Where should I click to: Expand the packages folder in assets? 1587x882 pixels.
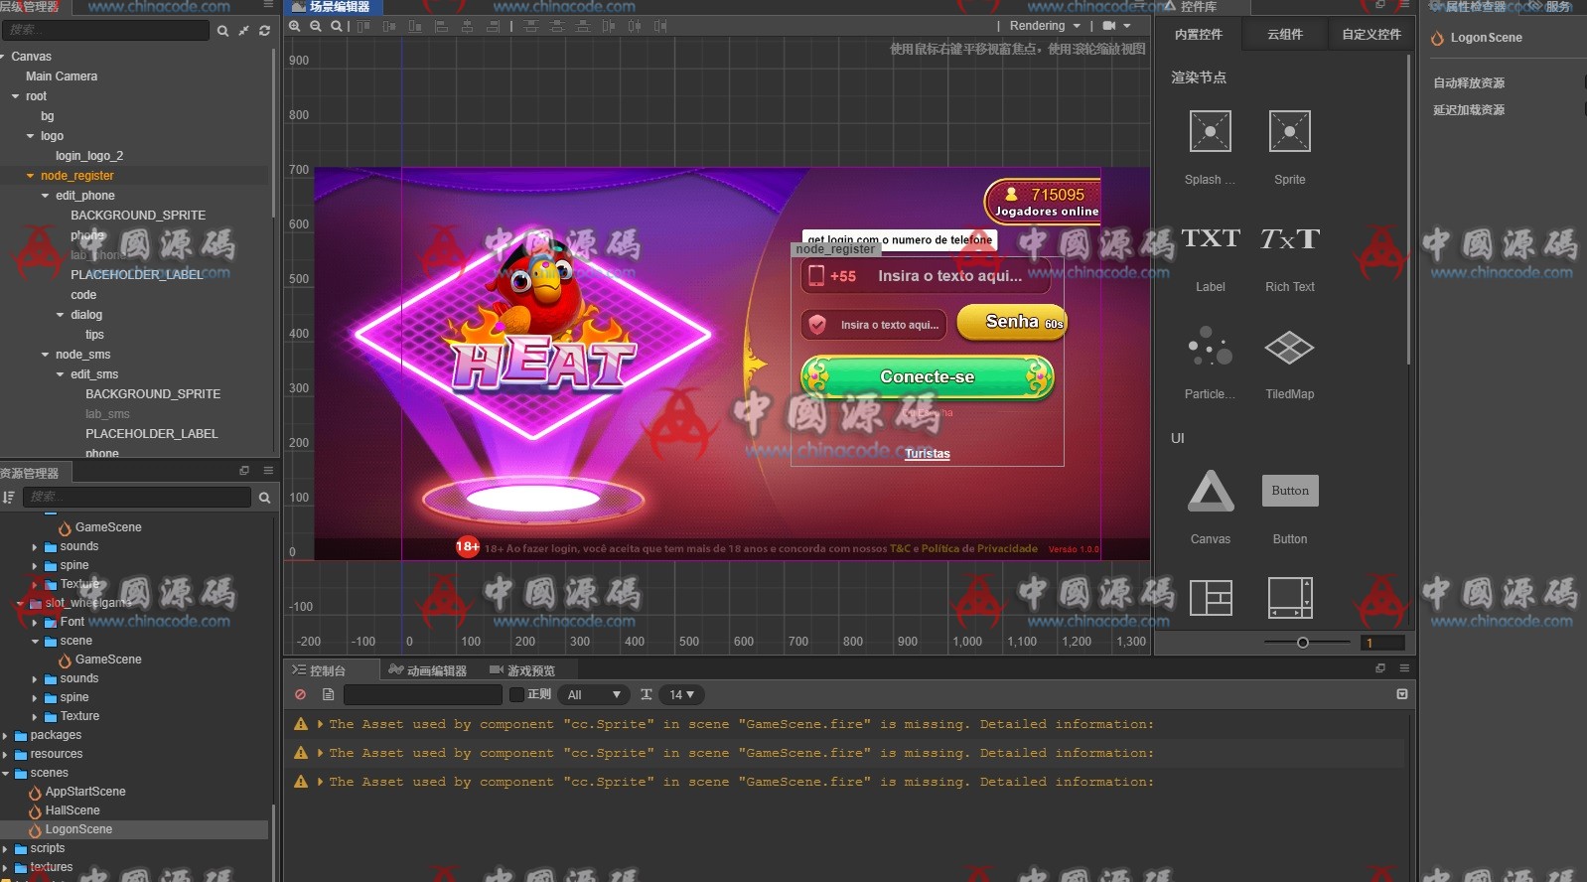pyautogui.click(x=6, y=736)
